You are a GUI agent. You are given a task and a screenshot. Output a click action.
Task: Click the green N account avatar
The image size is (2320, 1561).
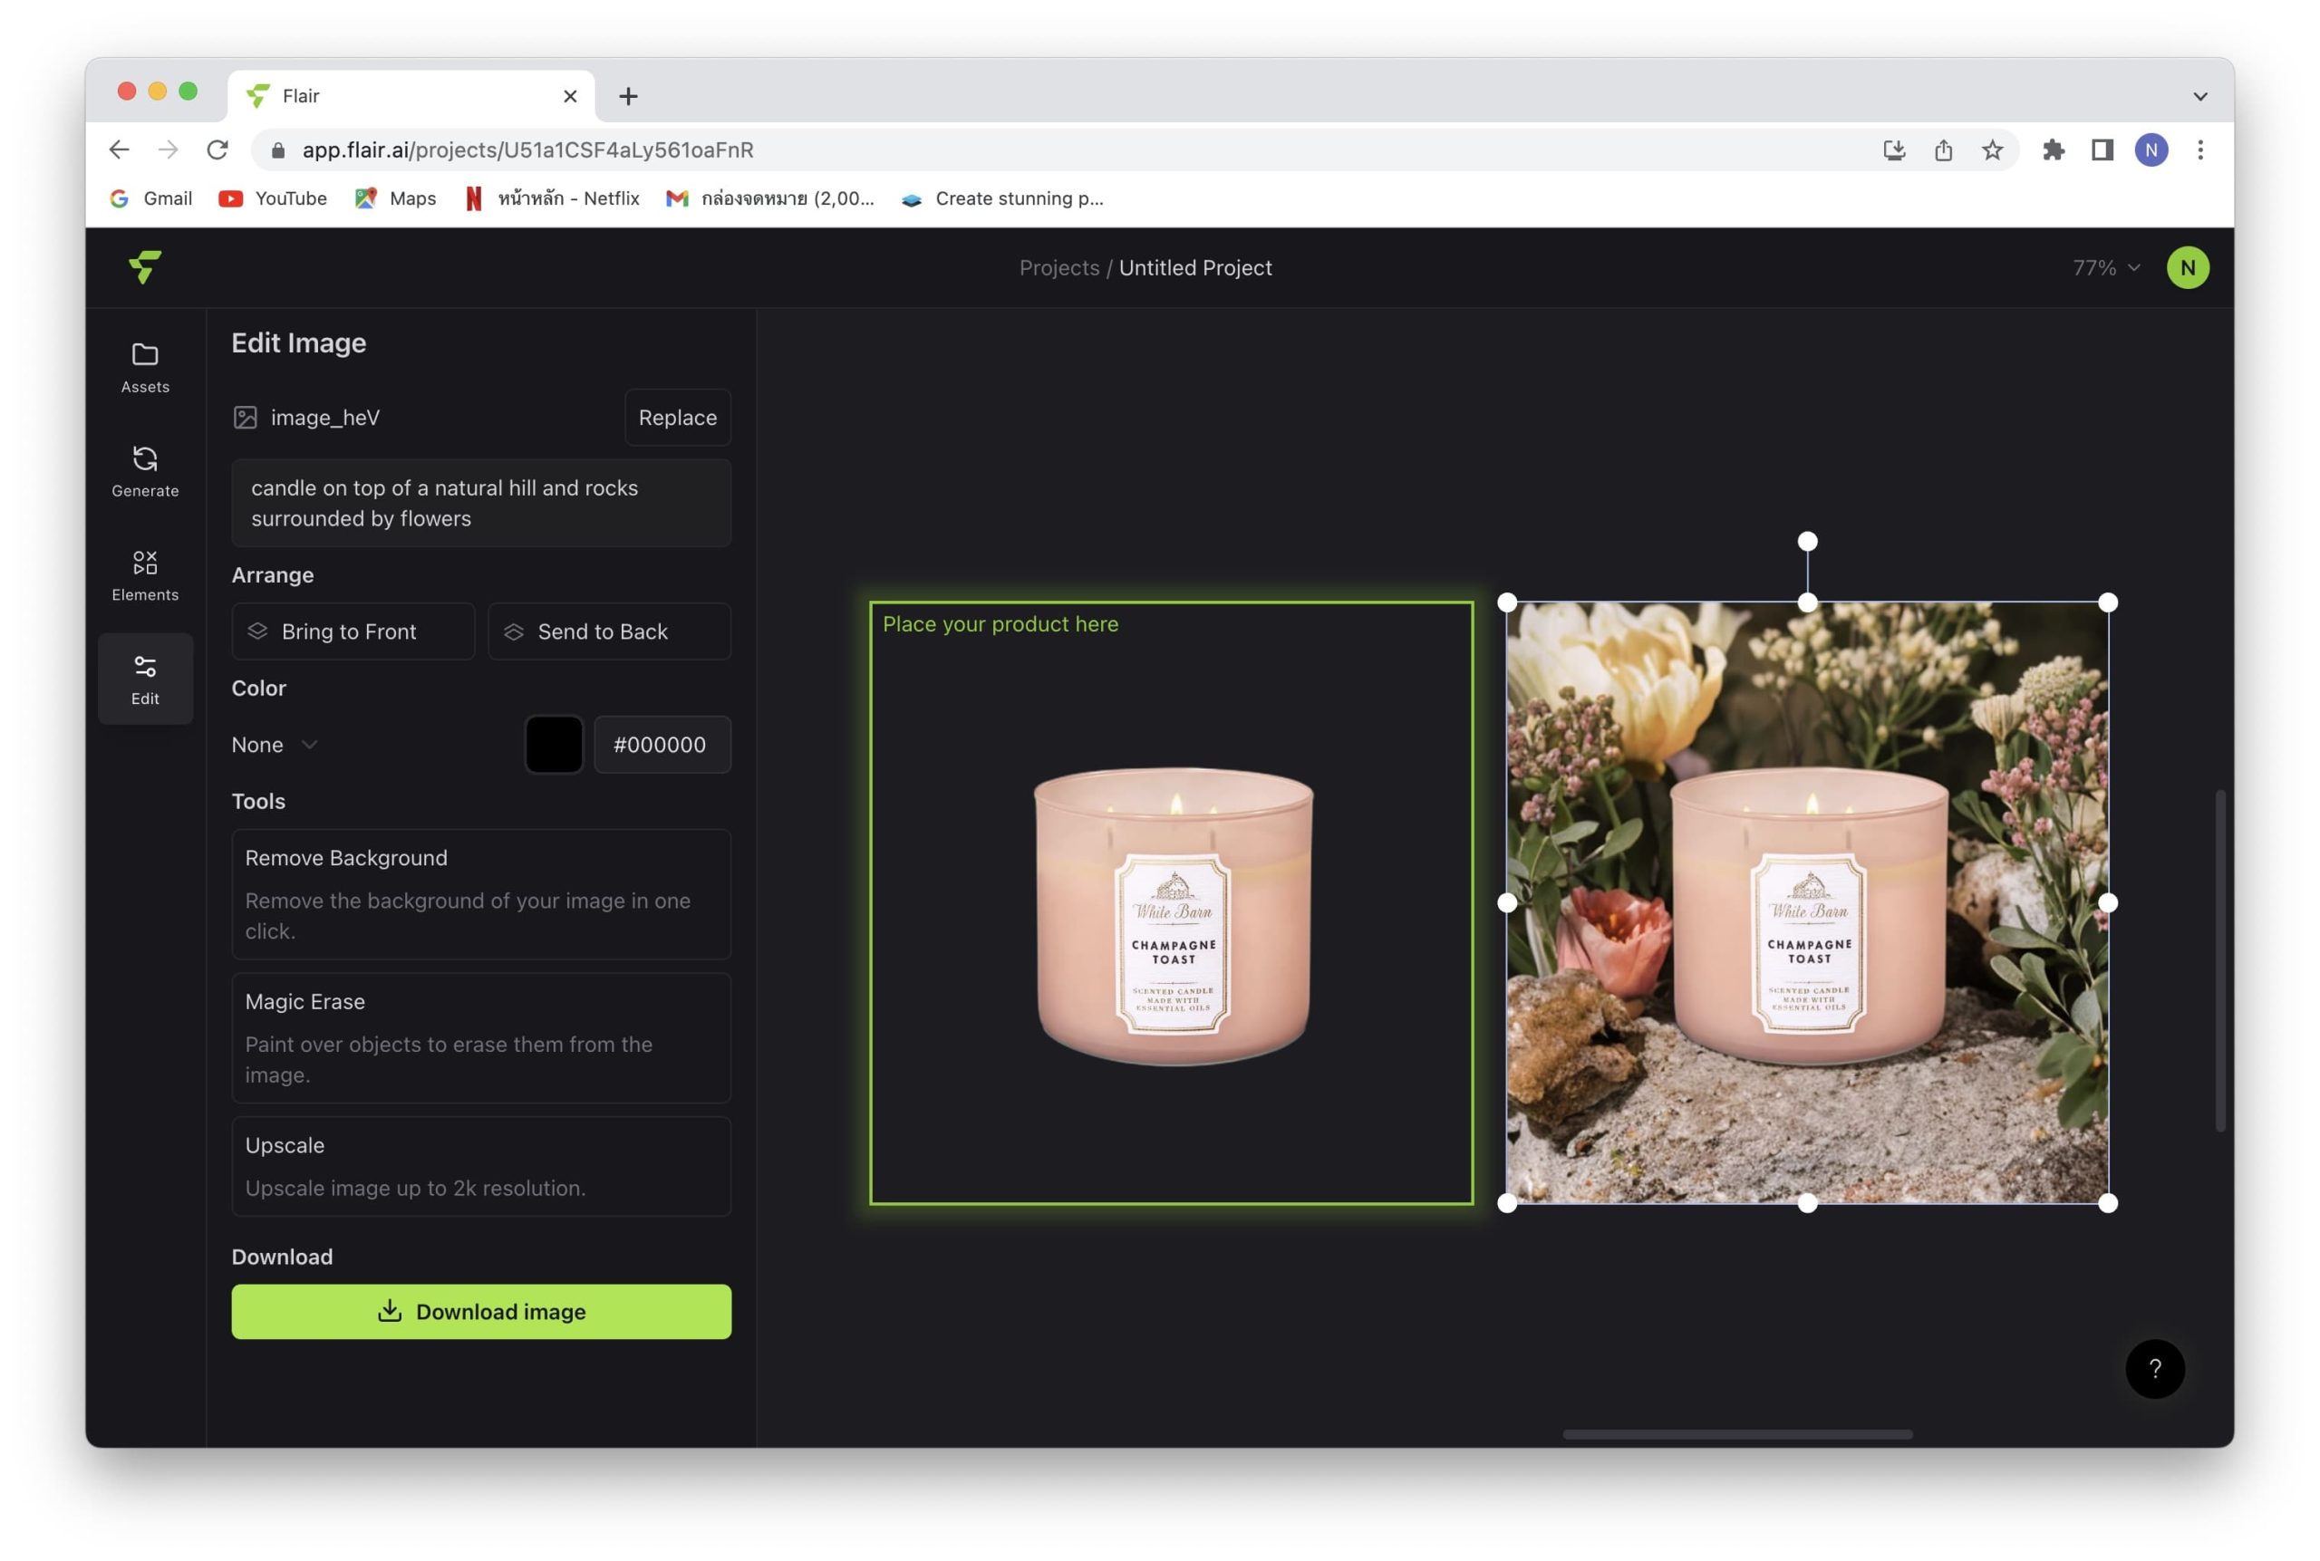2187,266
